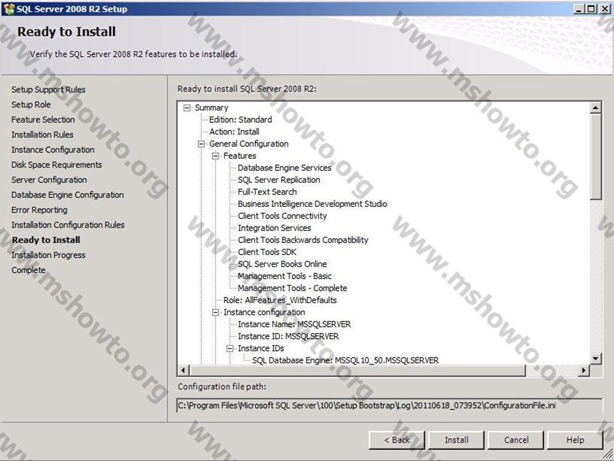The width and height of the screenshot is (614, 461).
Task: Click the configuration file path field
Action: (389, 406)
